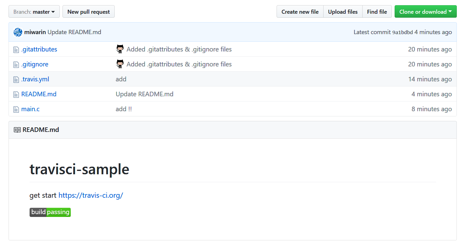Screen dimensions: 462x248
Task: Click '8 minutes ago' timestamp for main.c
Action: (432, 109)
